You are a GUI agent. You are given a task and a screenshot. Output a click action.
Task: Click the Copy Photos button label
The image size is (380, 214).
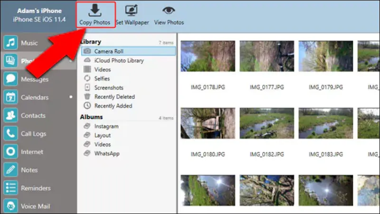[x=95, y=22]
